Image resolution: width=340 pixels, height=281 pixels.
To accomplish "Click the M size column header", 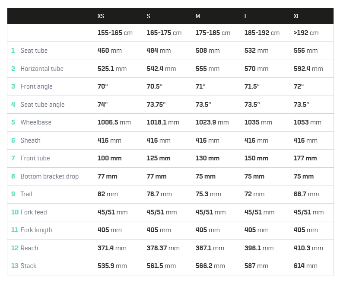I will [x=198, y=16].
